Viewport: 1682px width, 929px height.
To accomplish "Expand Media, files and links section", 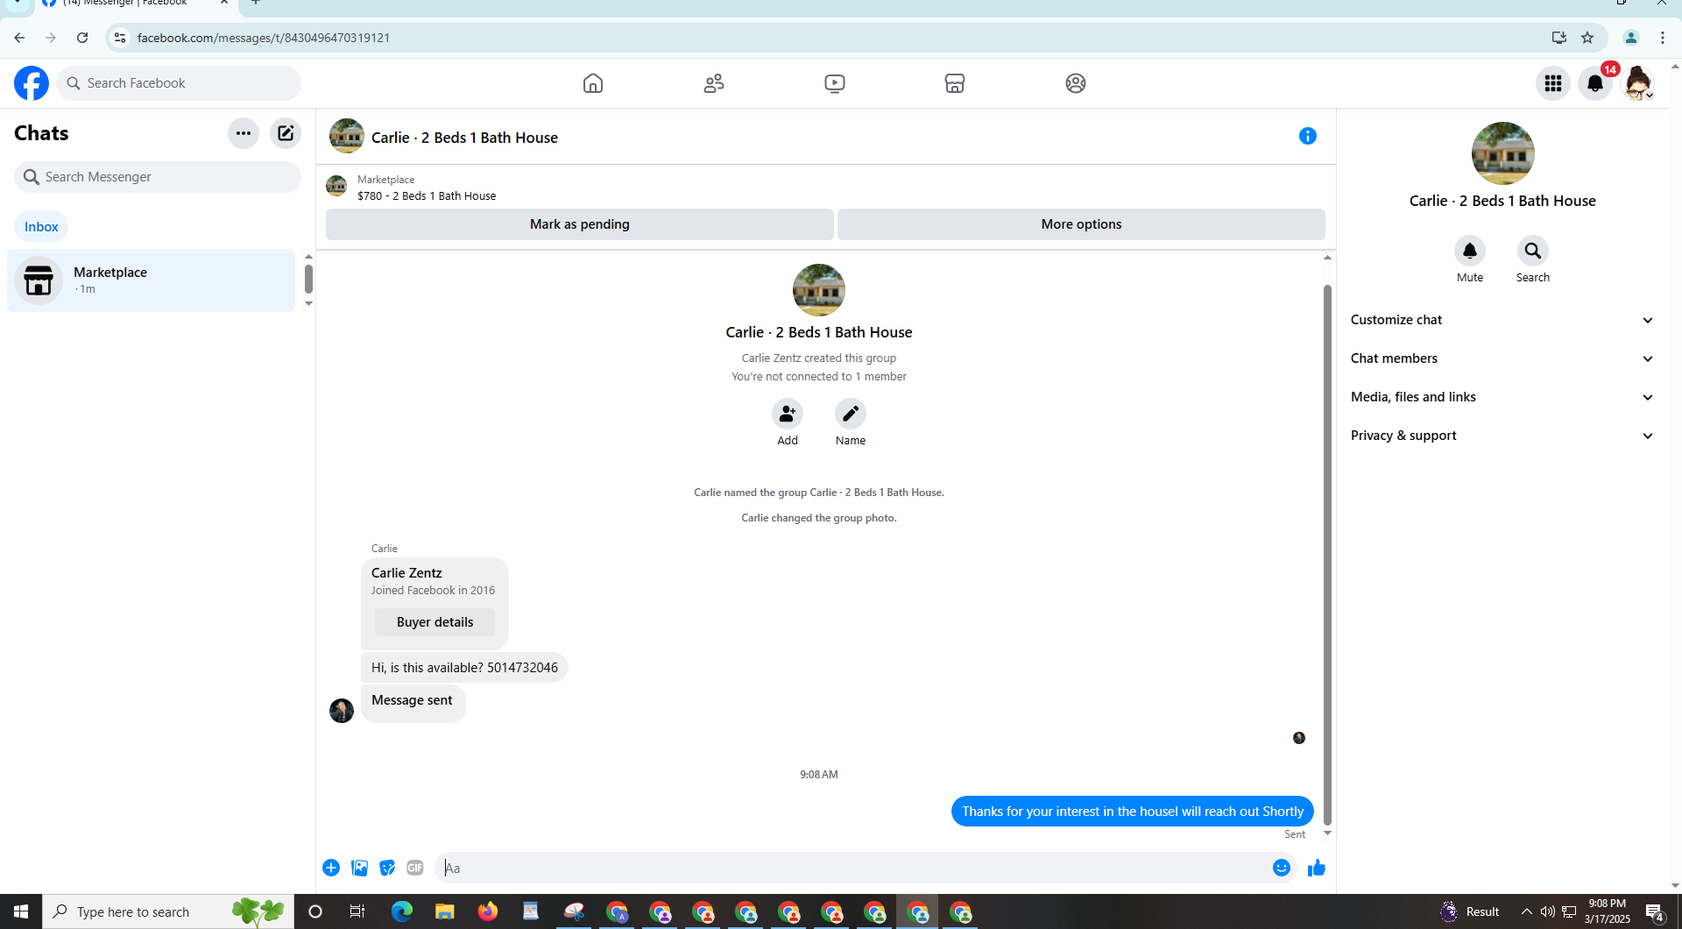I will 1503,397.
